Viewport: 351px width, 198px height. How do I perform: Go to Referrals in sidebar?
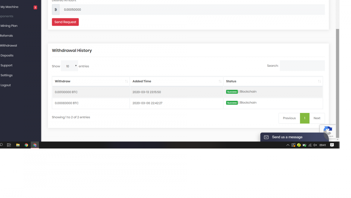6,36
